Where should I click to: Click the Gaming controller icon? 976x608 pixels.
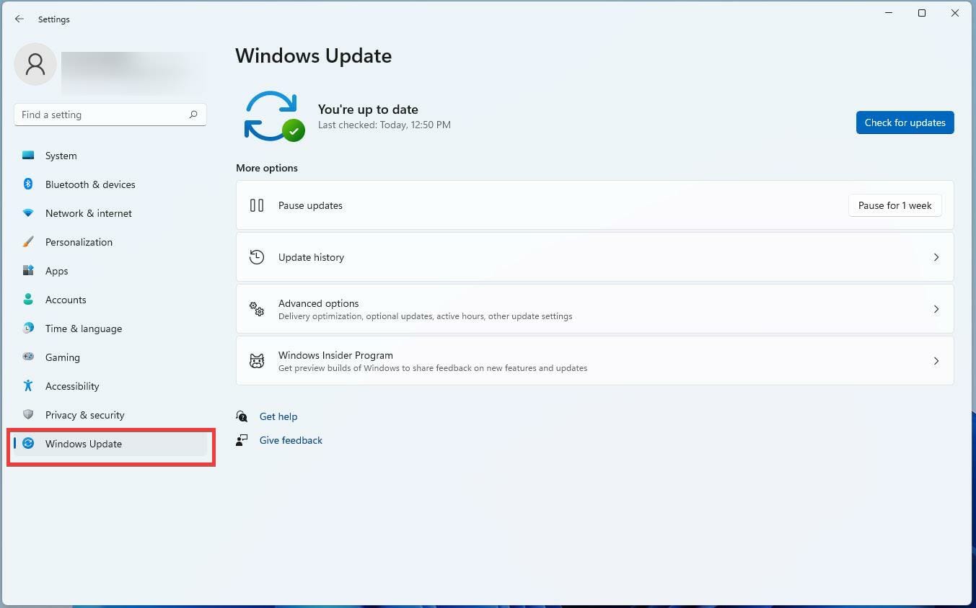coord(27,357)
